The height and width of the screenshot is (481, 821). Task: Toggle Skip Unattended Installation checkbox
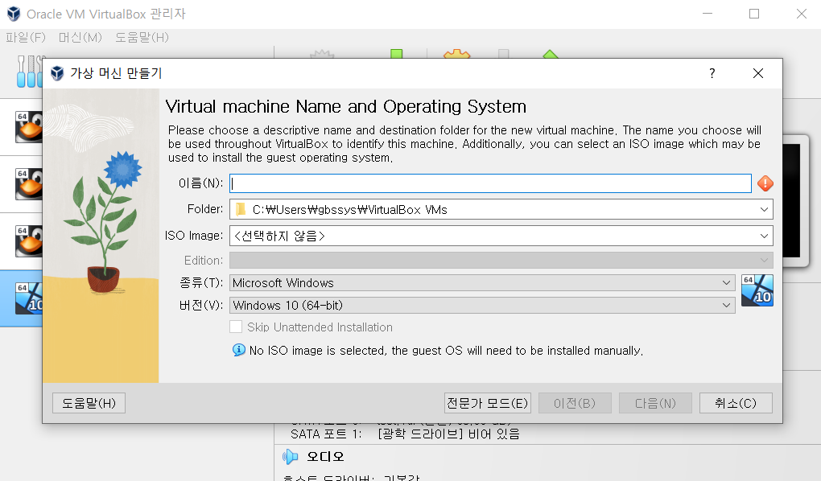coord(236,327)
